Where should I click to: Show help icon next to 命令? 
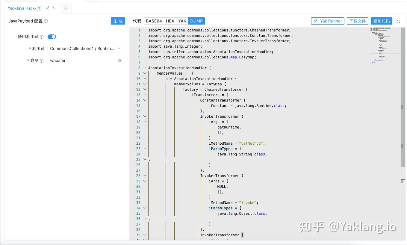(x=42, y=61)
